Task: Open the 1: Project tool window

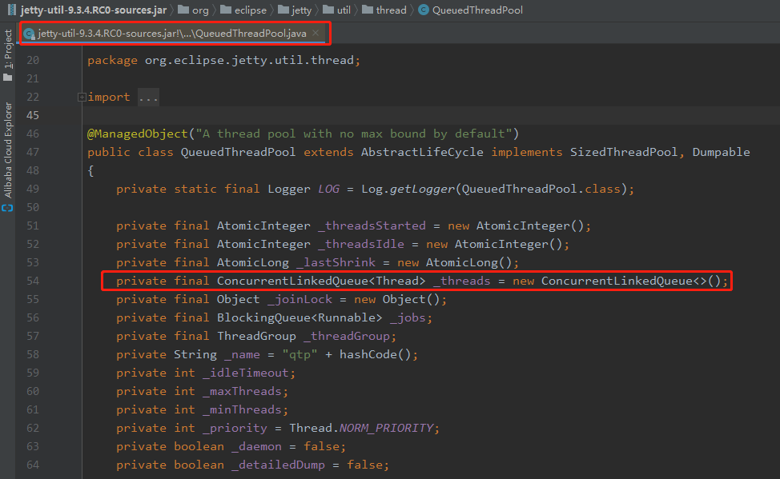Action: click(7, 49)
